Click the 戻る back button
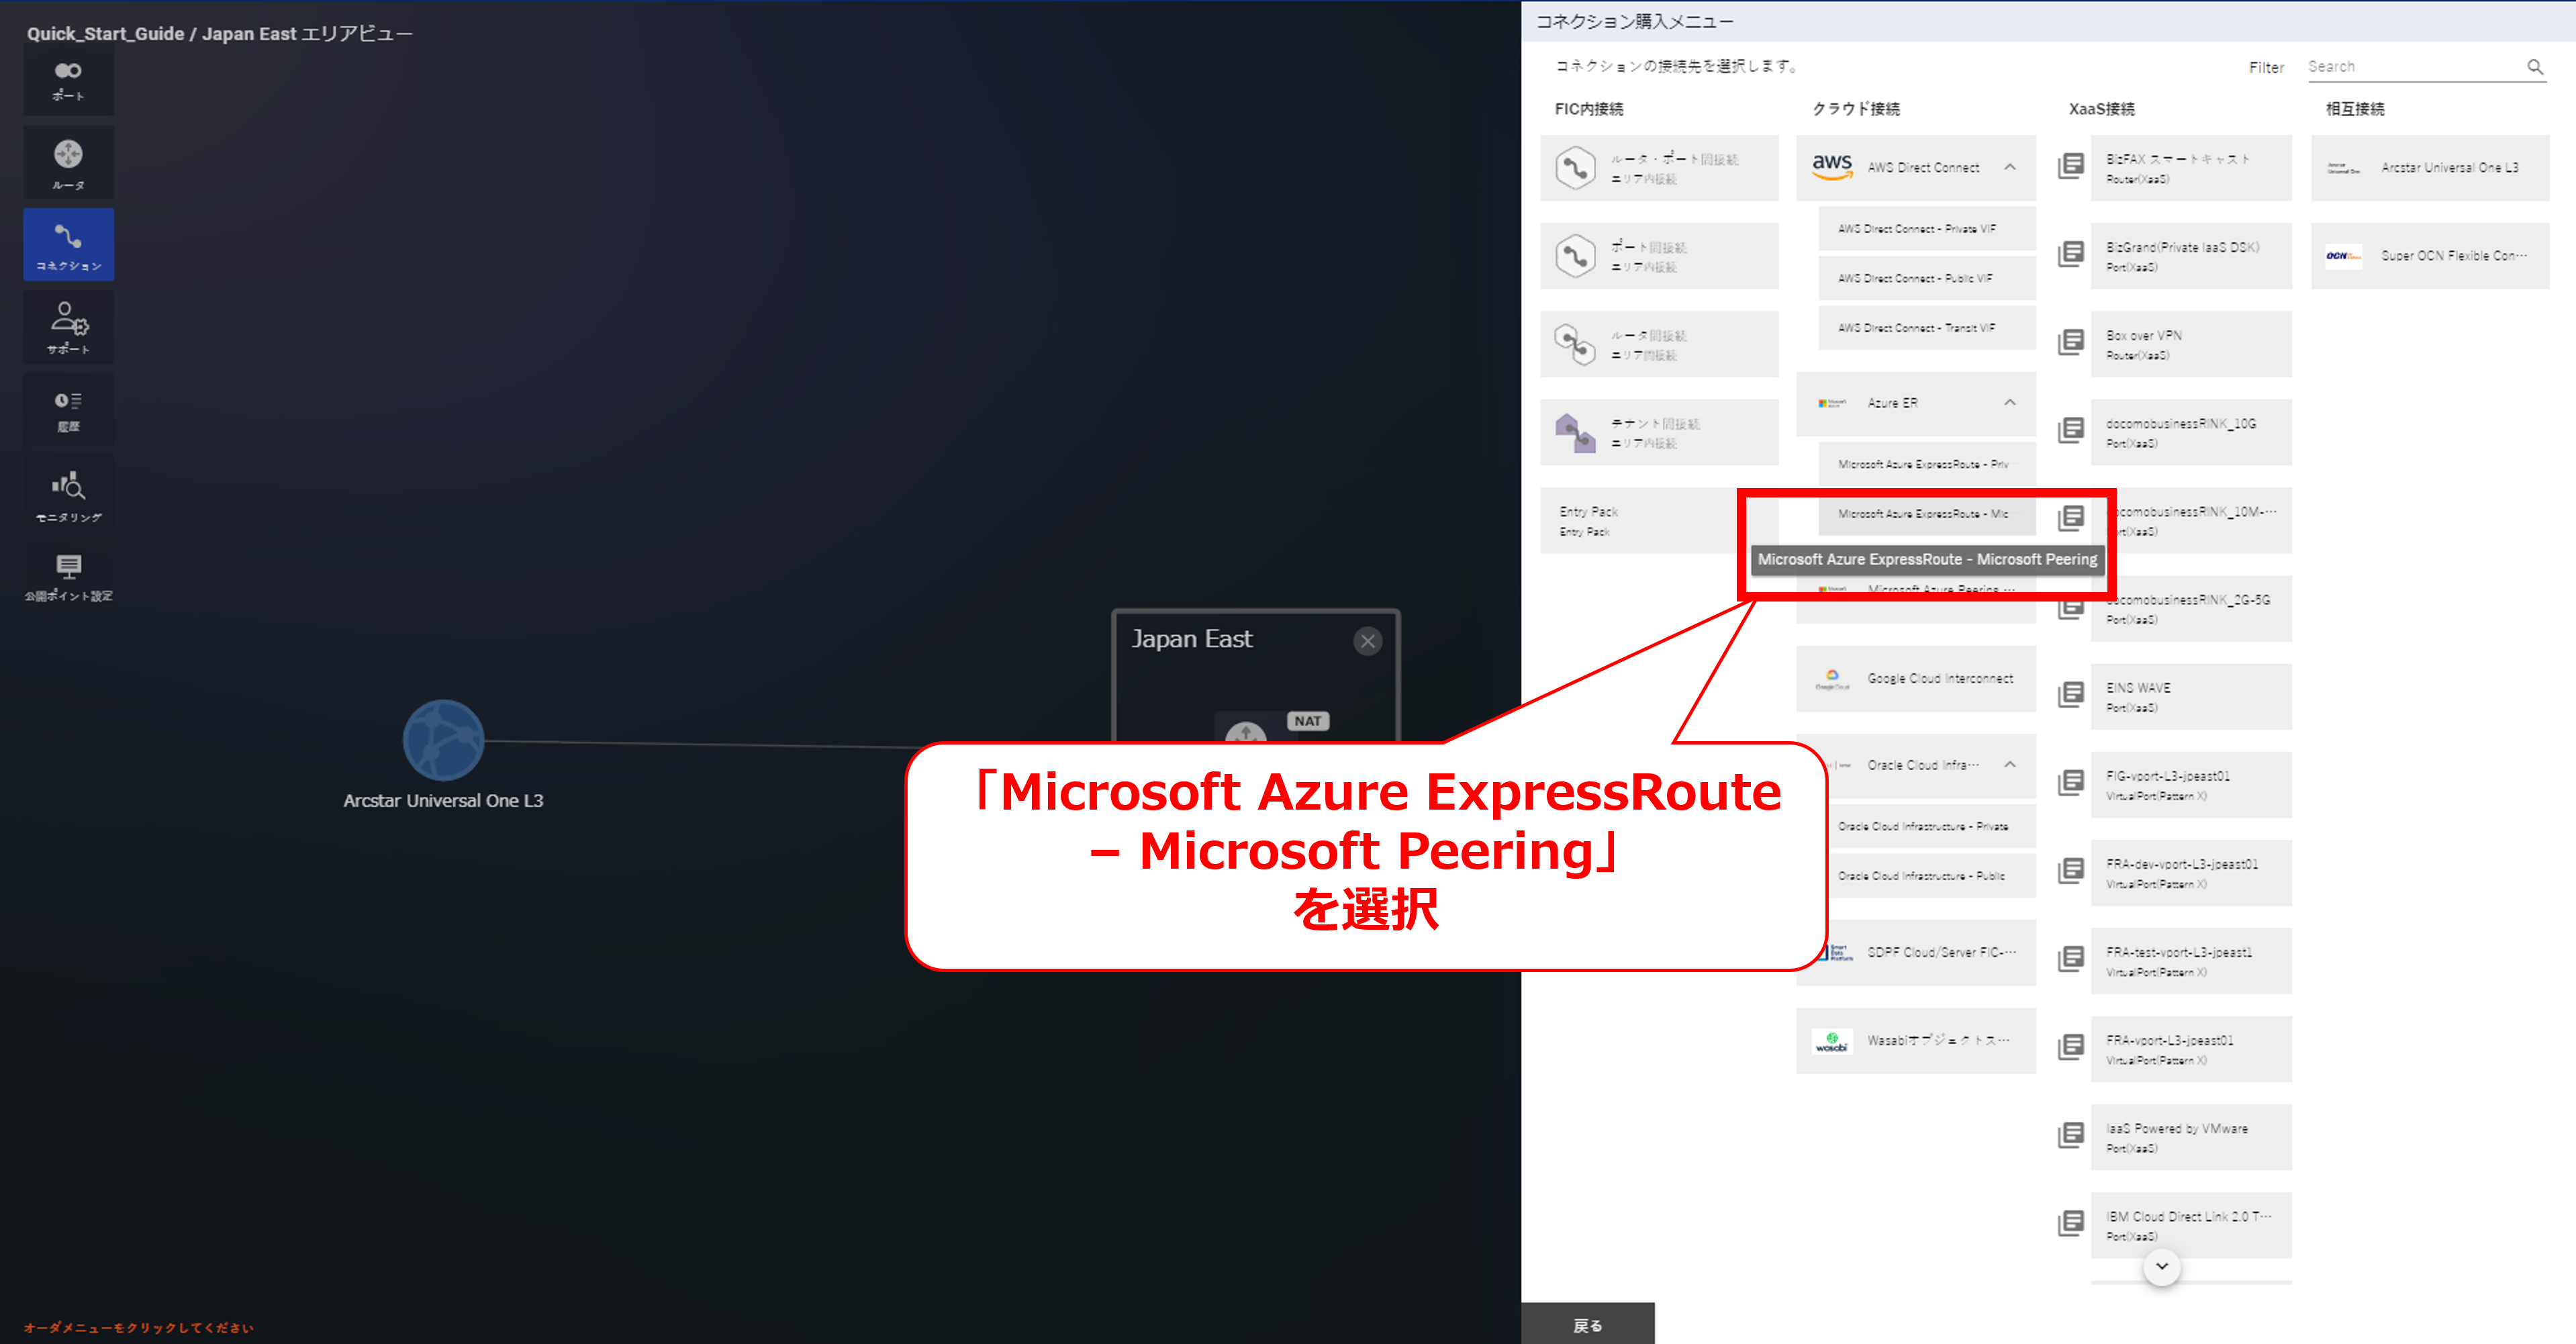 tap(1587, 1325)
